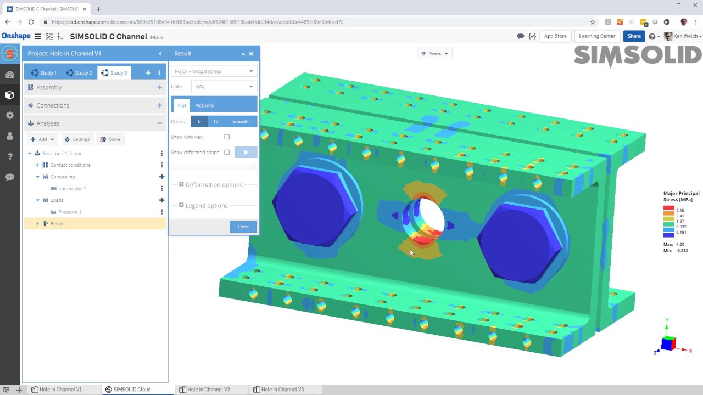Switch to Study 1 tab
The image size is (703, 395).
coord(43,72)
